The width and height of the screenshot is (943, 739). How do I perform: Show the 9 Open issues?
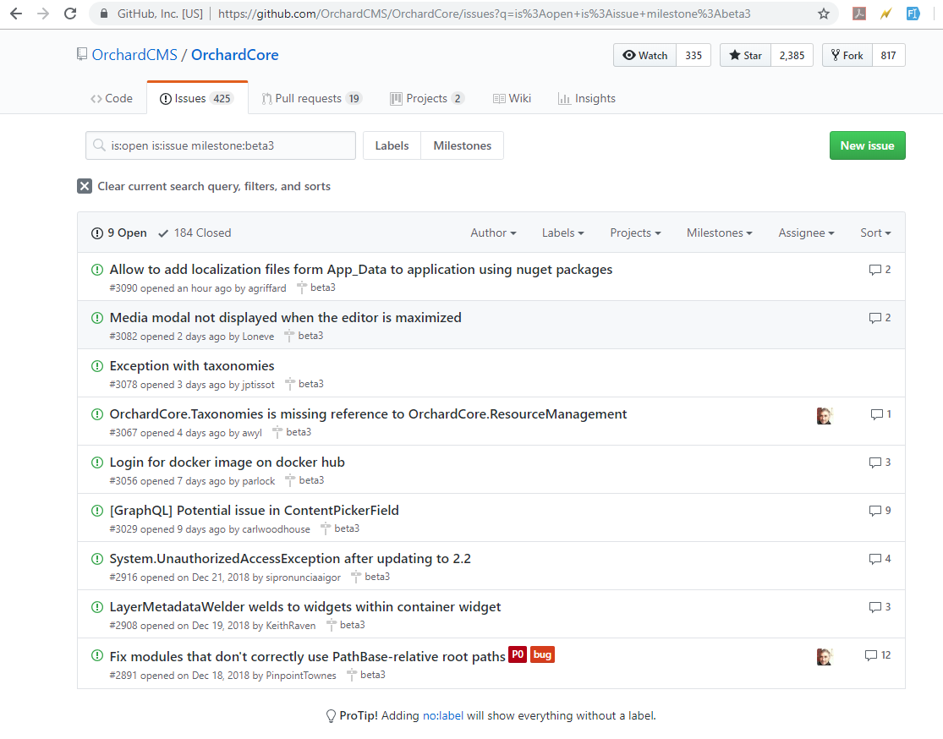(118, 233)
